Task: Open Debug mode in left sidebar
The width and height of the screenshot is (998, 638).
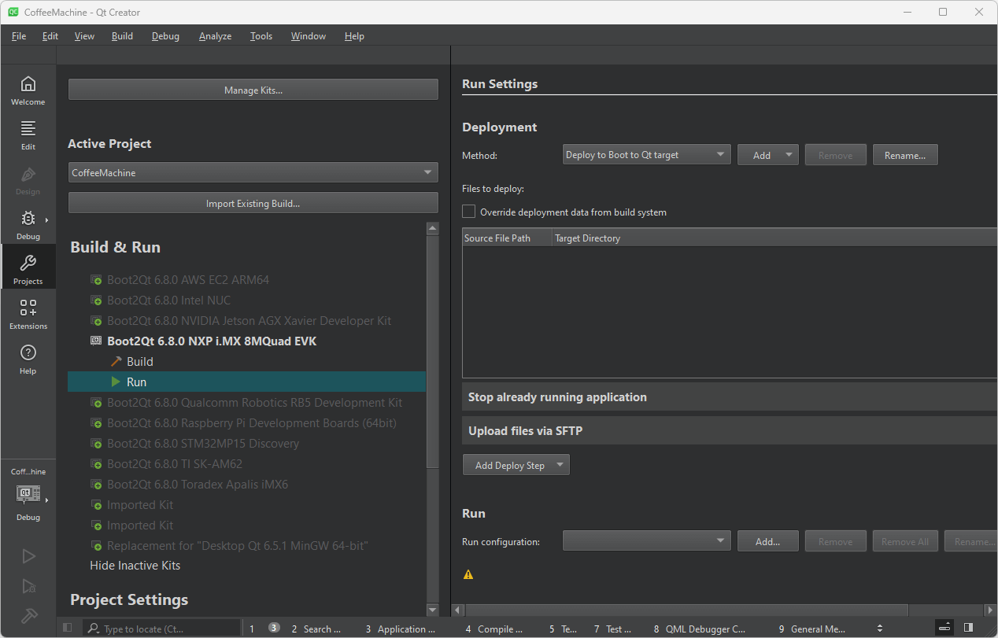Action: coord(28,225)
